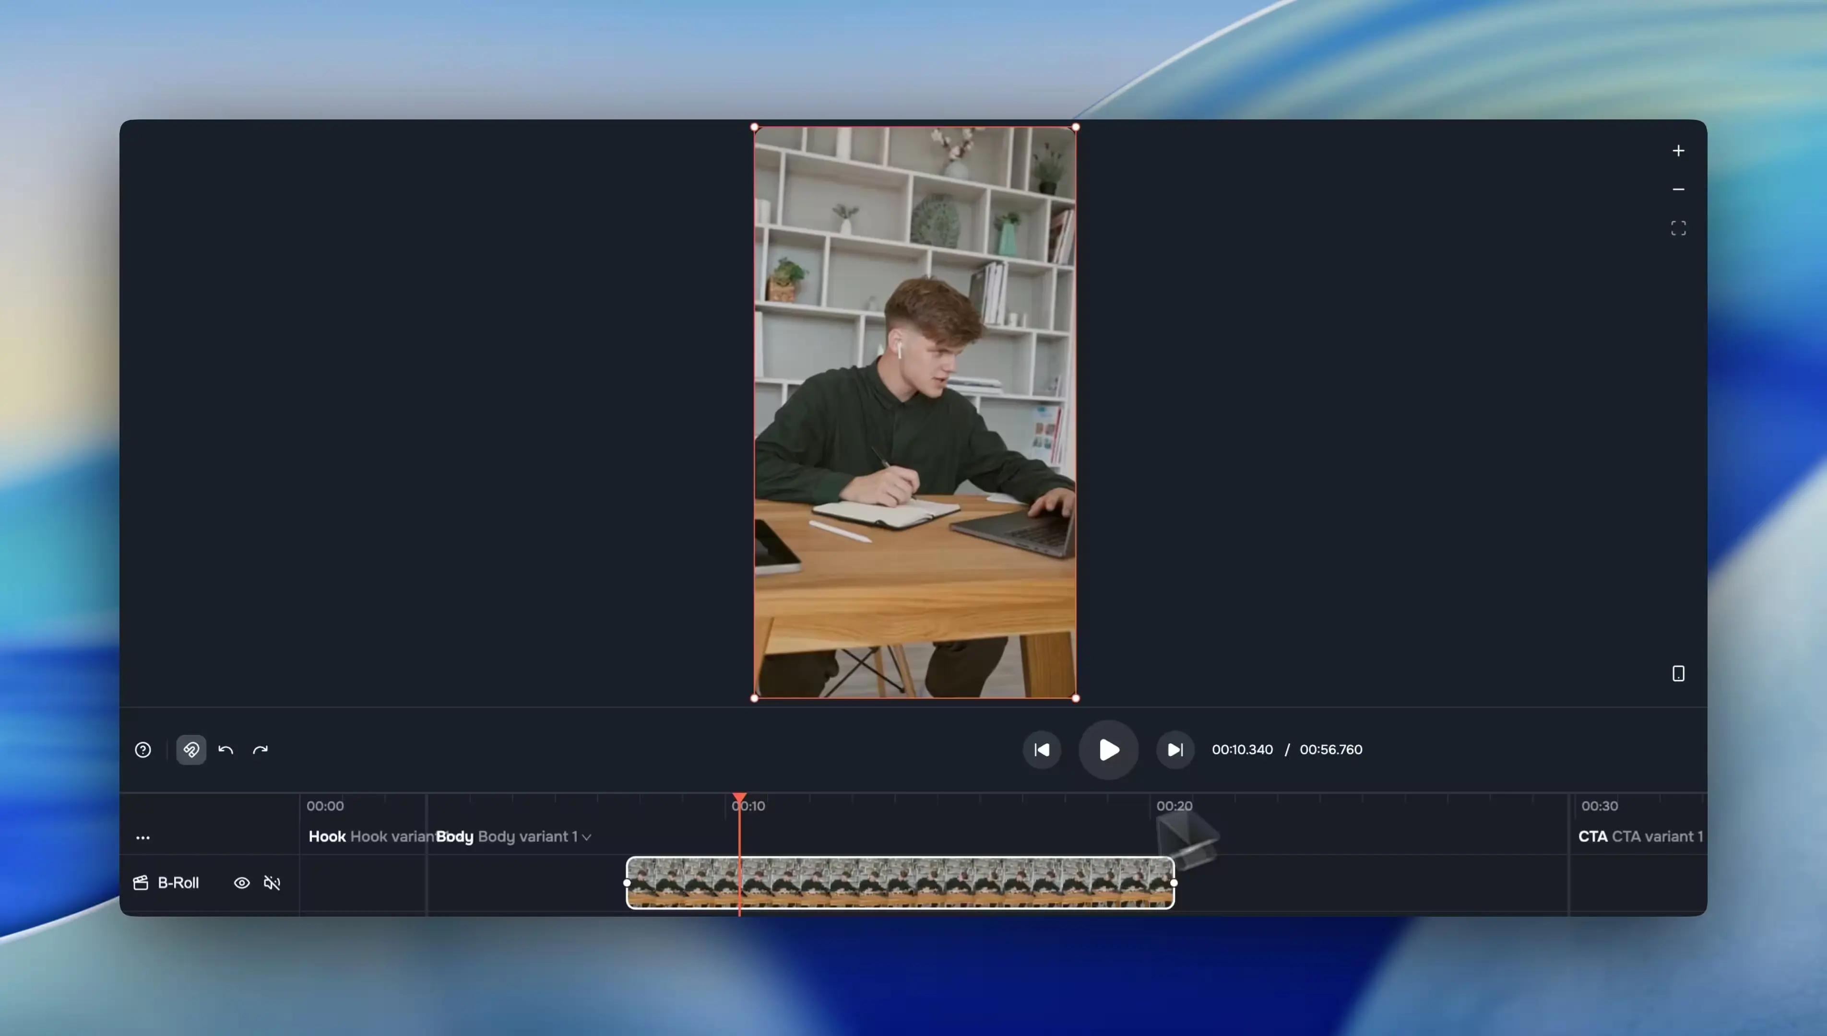Click the 00:20 mark on the ruler
1827x1036 pixels.
tap(1174, 806)
